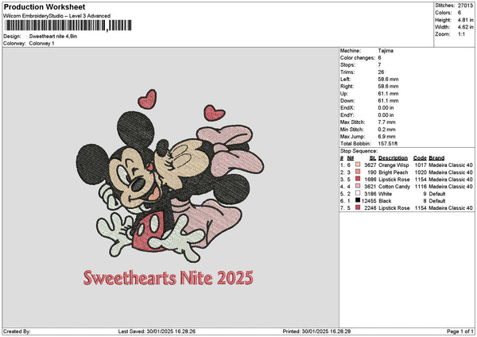Click the White thread color swatch

(358, 193)
